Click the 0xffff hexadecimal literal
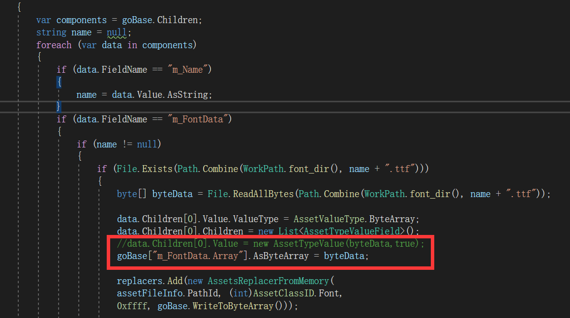The height and width of the screenshot is (318, 570). [x=130, y=306]
